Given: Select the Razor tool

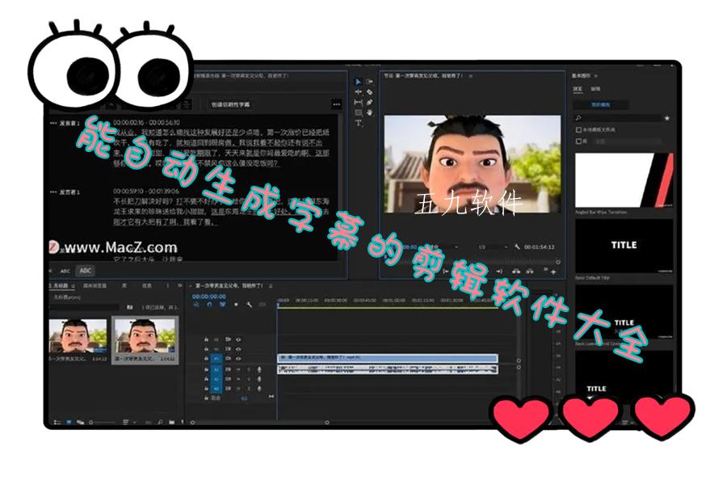Looking at the screenshot, I should point(369,92).
